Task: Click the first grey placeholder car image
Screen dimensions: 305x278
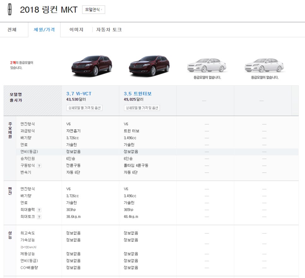Action: pos(207,65)
